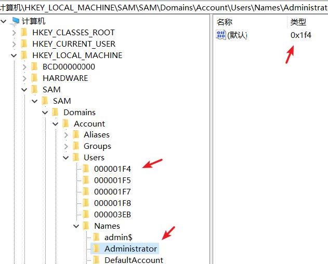Screen dimensions: 328x264
Task: Click the folder icon next to HARDWARE
Action: [x=34, y=78]
